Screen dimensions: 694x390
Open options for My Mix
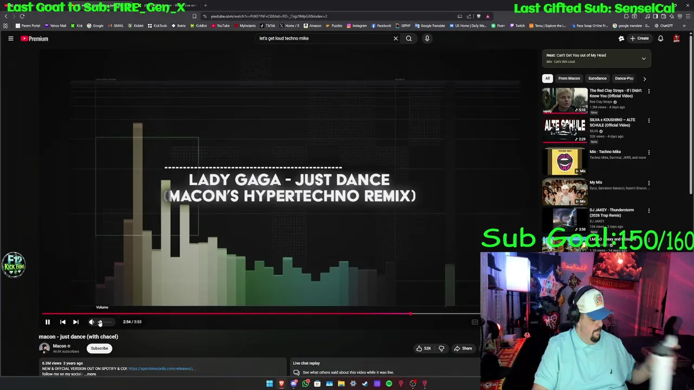tap(648, 184)
